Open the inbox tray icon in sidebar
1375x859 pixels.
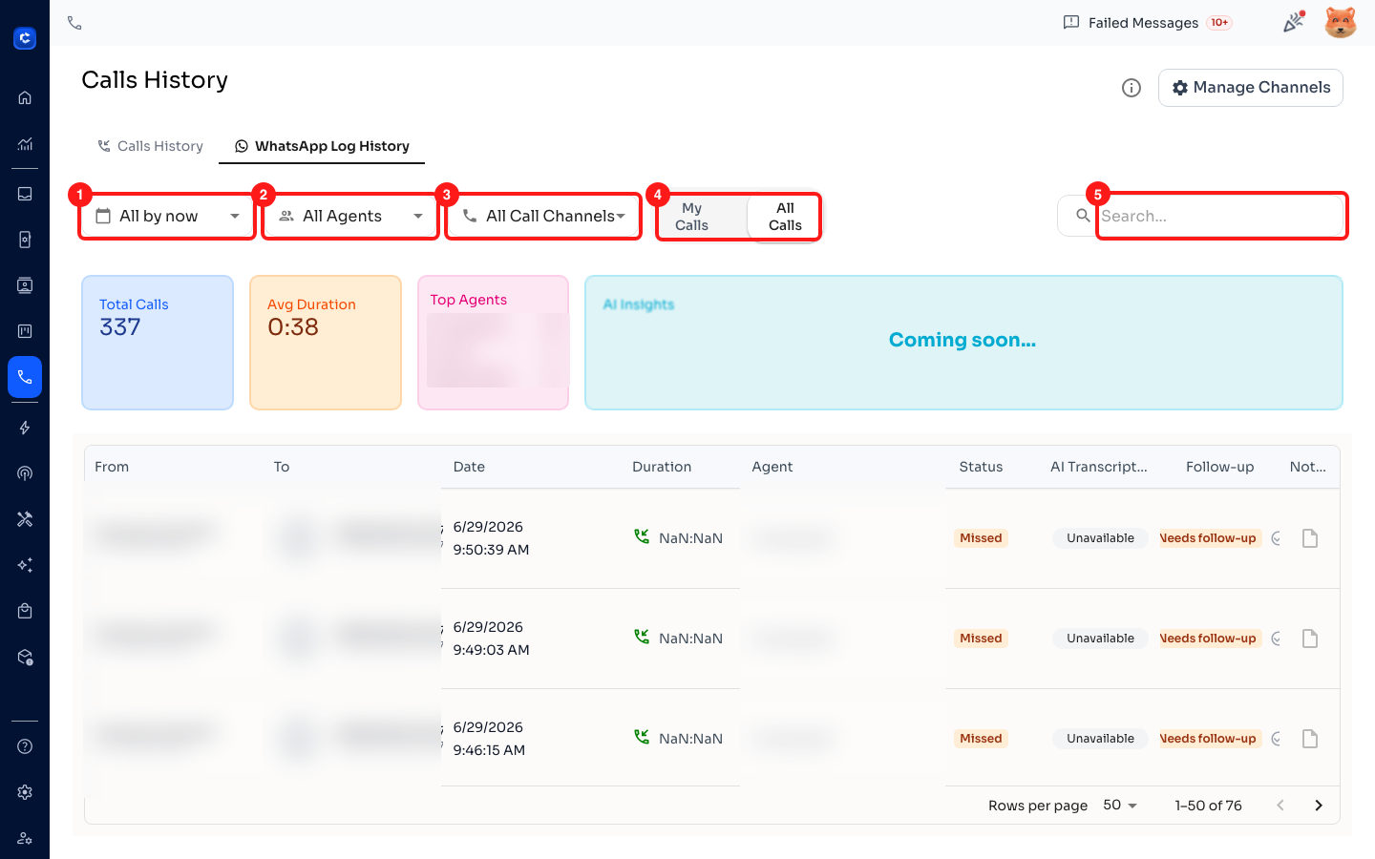click(x=25, y=194)
